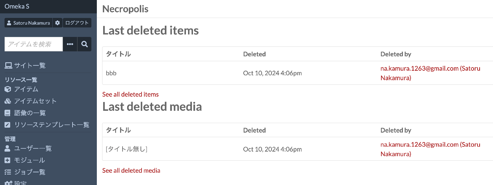Click the ユーザー一覧 person icon
493x185 pixels.
coord(8,148)
